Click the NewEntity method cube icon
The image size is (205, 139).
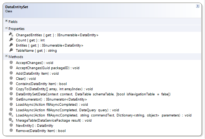[11, 125]
